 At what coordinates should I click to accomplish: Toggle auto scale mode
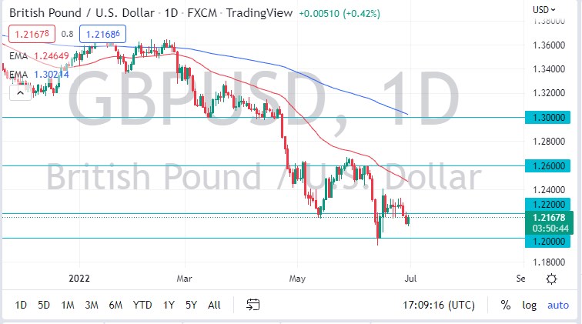point(557,305)
